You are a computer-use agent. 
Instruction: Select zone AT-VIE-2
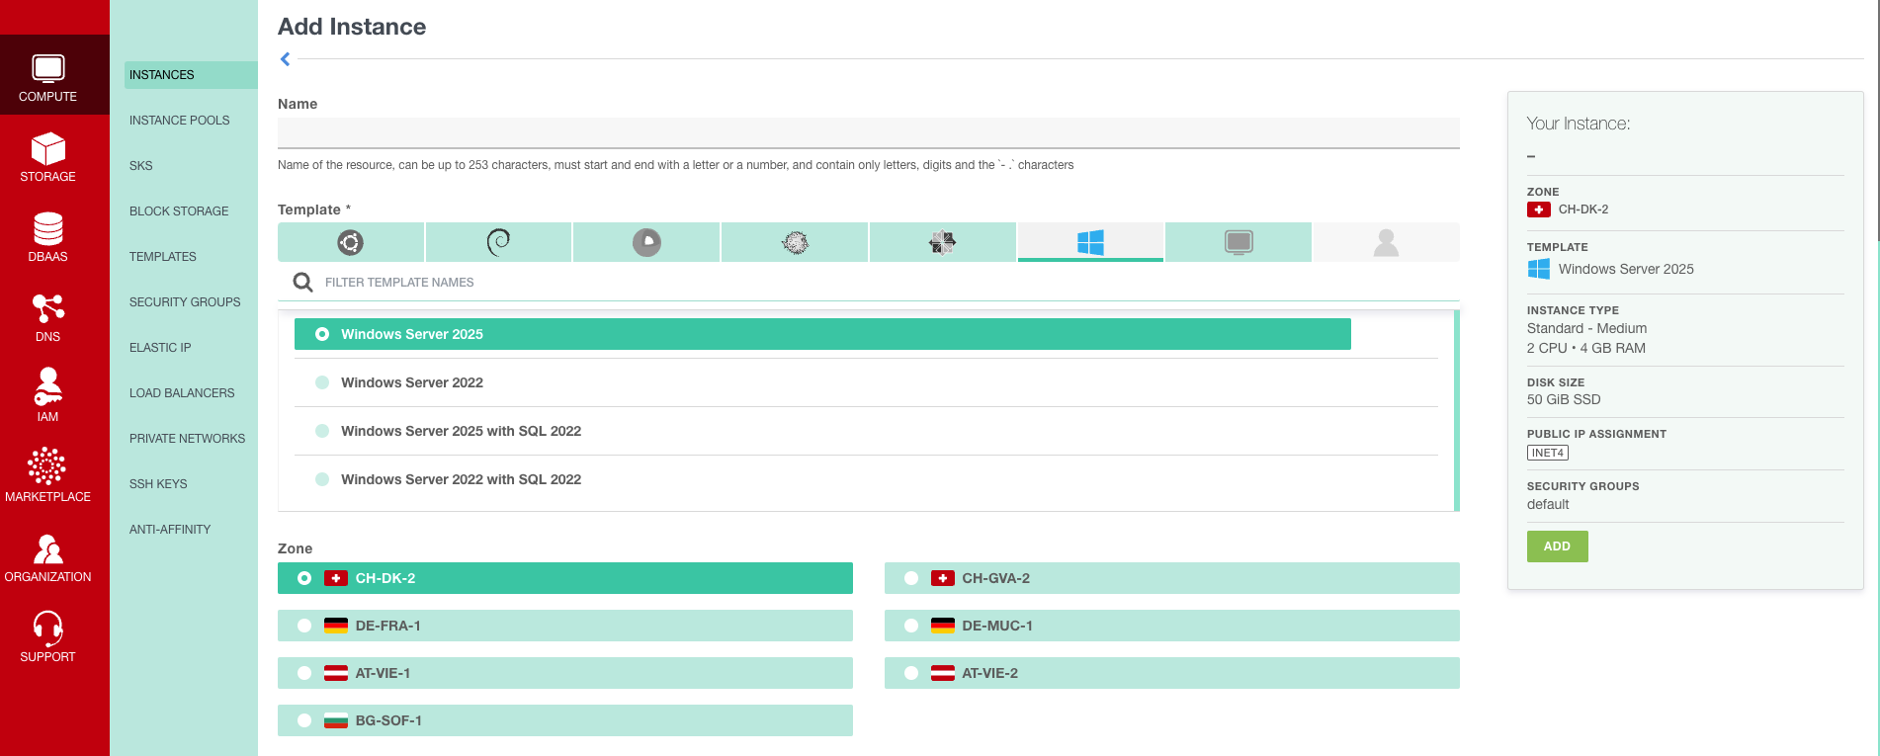[x=1172, y=673]
